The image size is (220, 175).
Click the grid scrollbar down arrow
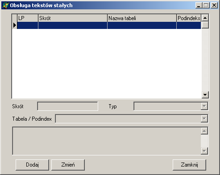(x=205, y=94)
